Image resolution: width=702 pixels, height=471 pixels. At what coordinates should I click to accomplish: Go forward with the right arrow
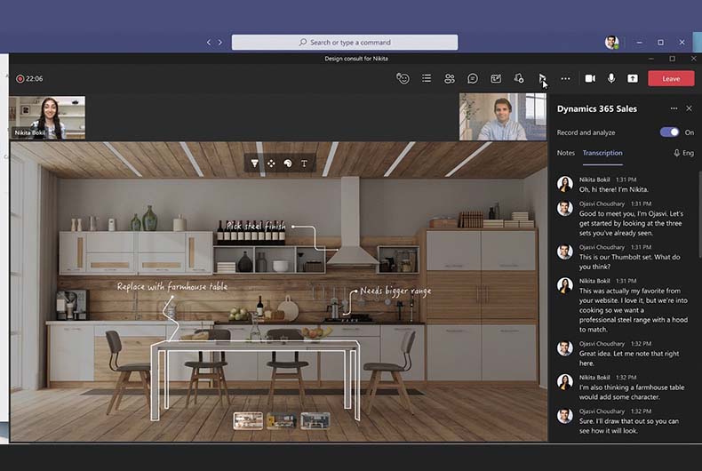tap(220, 42)
